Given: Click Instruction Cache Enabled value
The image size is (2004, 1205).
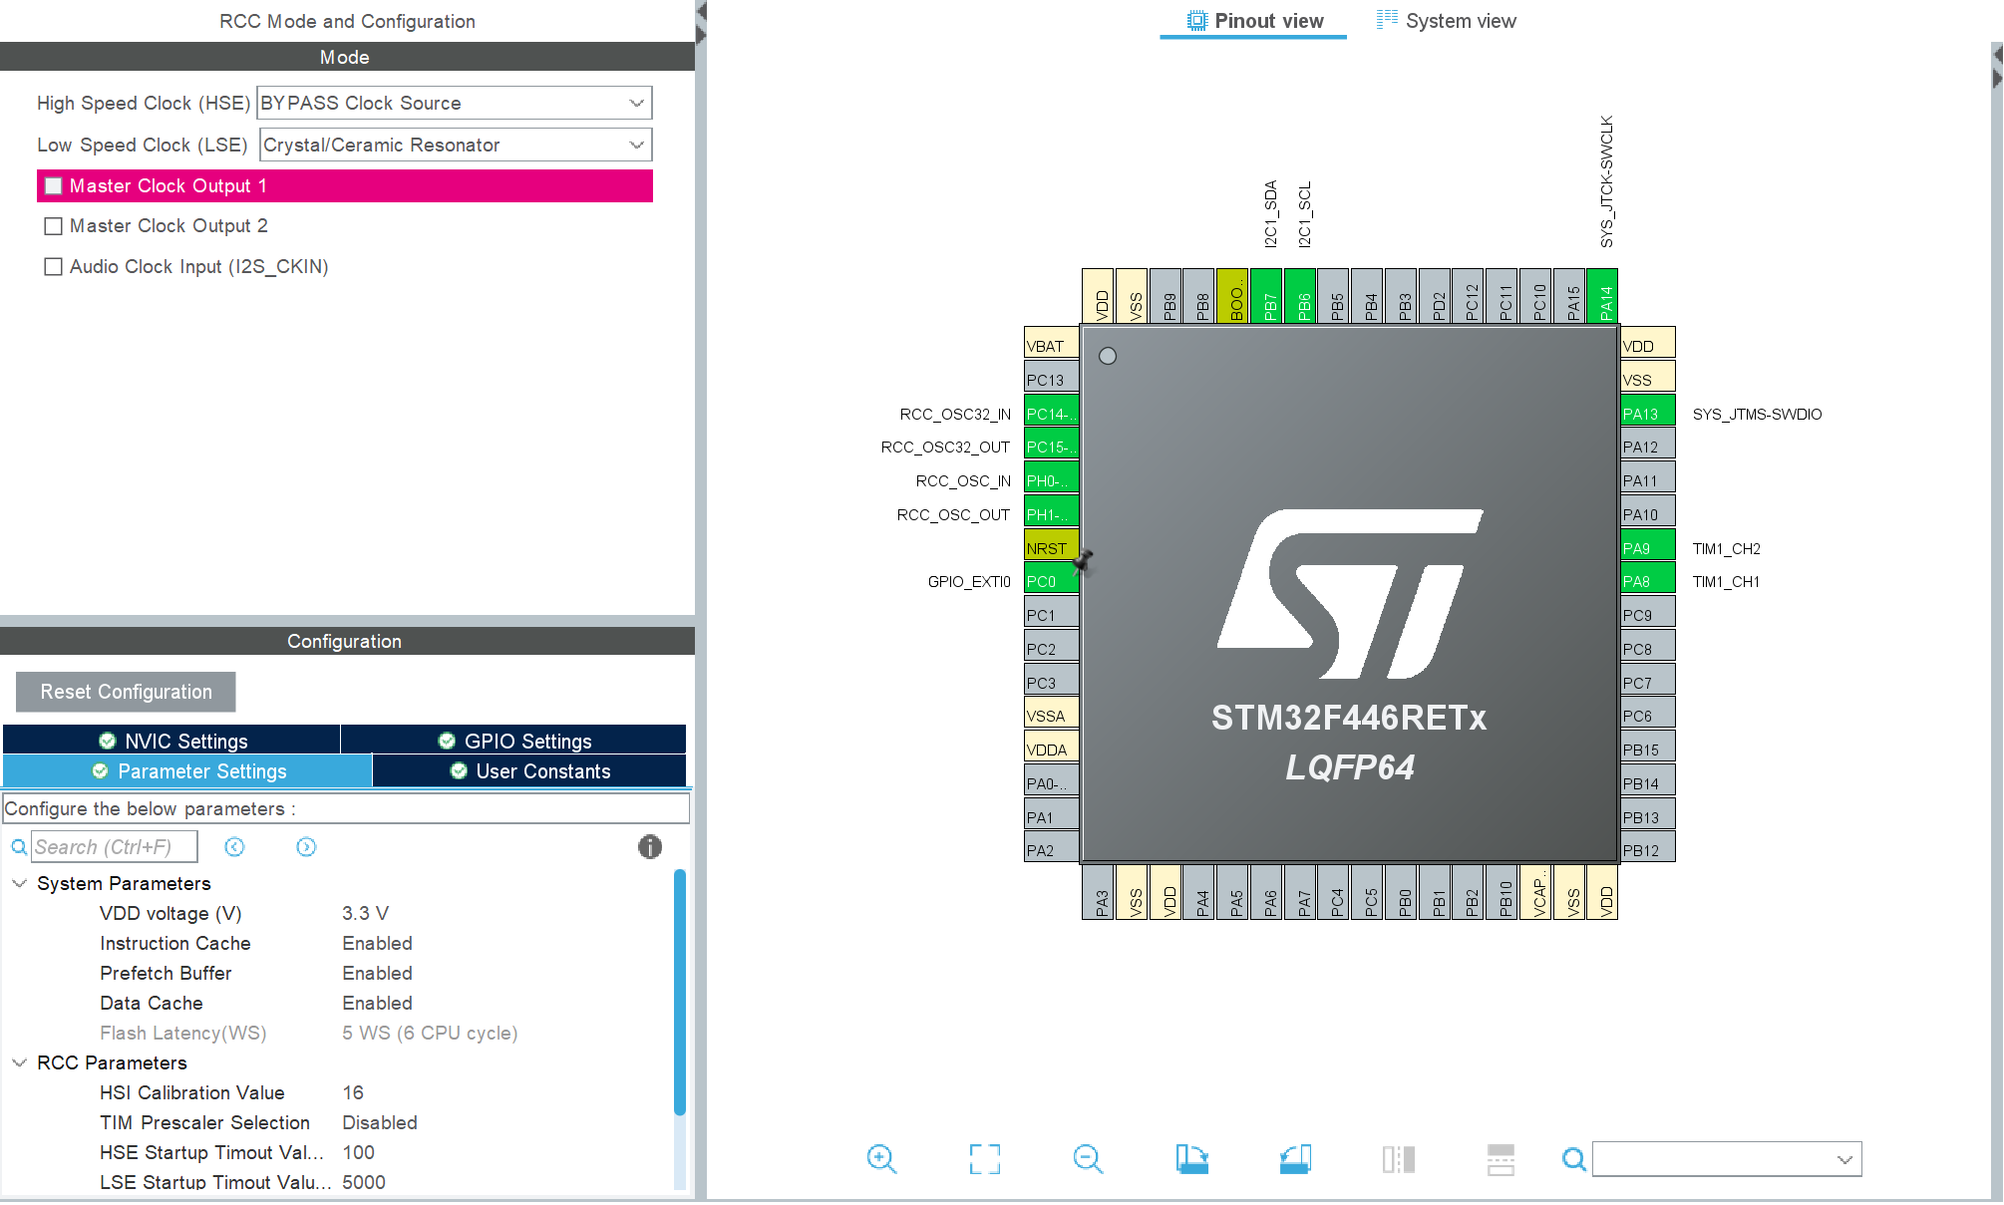Looking at the screenshot, I should coord(377,944).
